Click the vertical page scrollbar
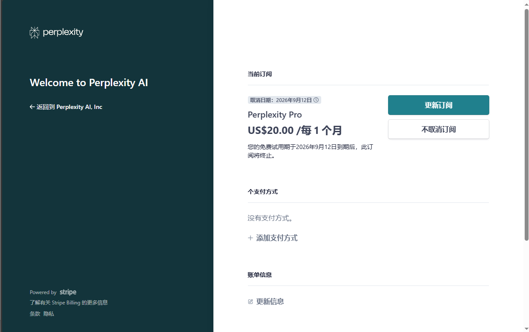Screen dimensions: 529x332 pos(526,125)
